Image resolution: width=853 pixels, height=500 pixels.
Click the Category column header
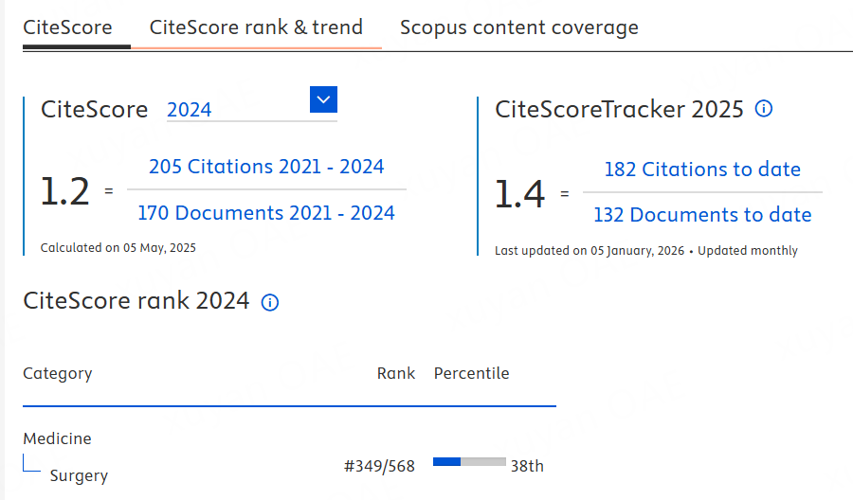coord(58,373)
